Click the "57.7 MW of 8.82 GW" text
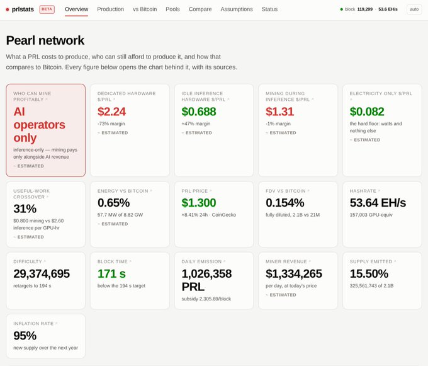This screenshot has width=428, height=366. tap(120, 215)
